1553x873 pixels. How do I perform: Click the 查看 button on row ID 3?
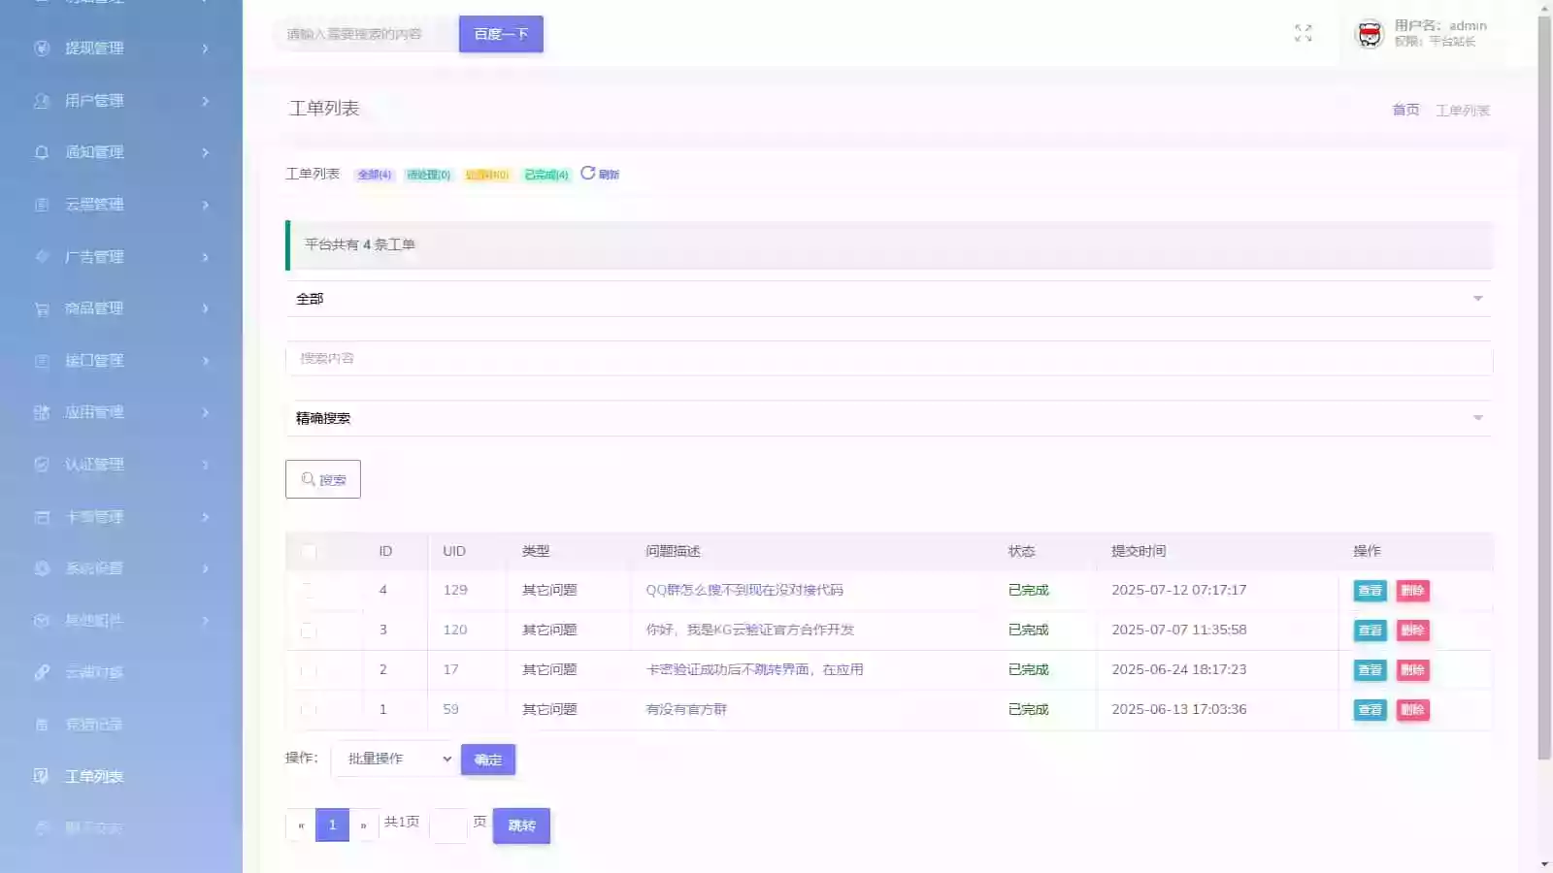pos(1370,630)
